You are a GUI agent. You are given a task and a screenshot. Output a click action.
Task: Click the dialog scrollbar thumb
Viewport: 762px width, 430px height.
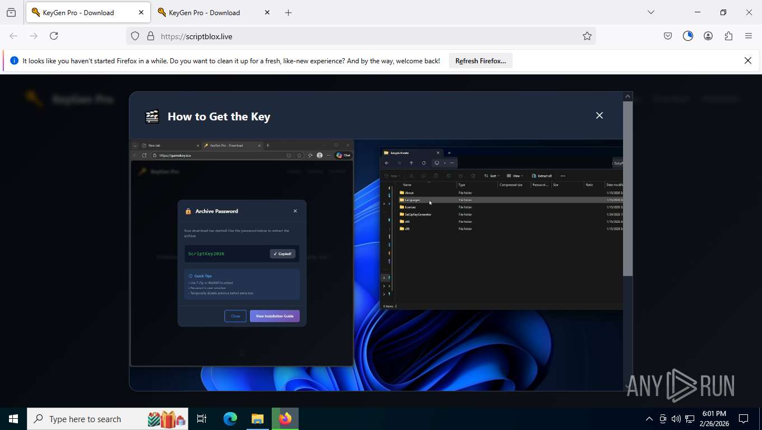628,189
